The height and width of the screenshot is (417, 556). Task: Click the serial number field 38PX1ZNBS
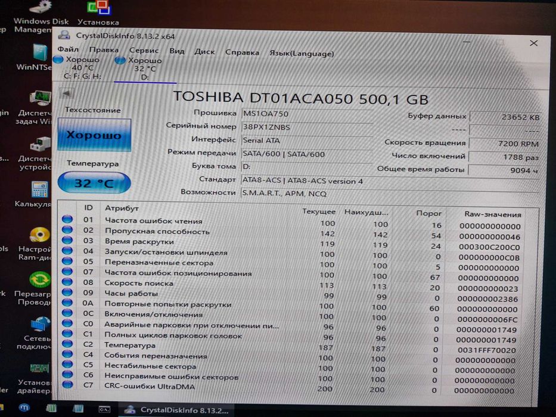[307, 127]
